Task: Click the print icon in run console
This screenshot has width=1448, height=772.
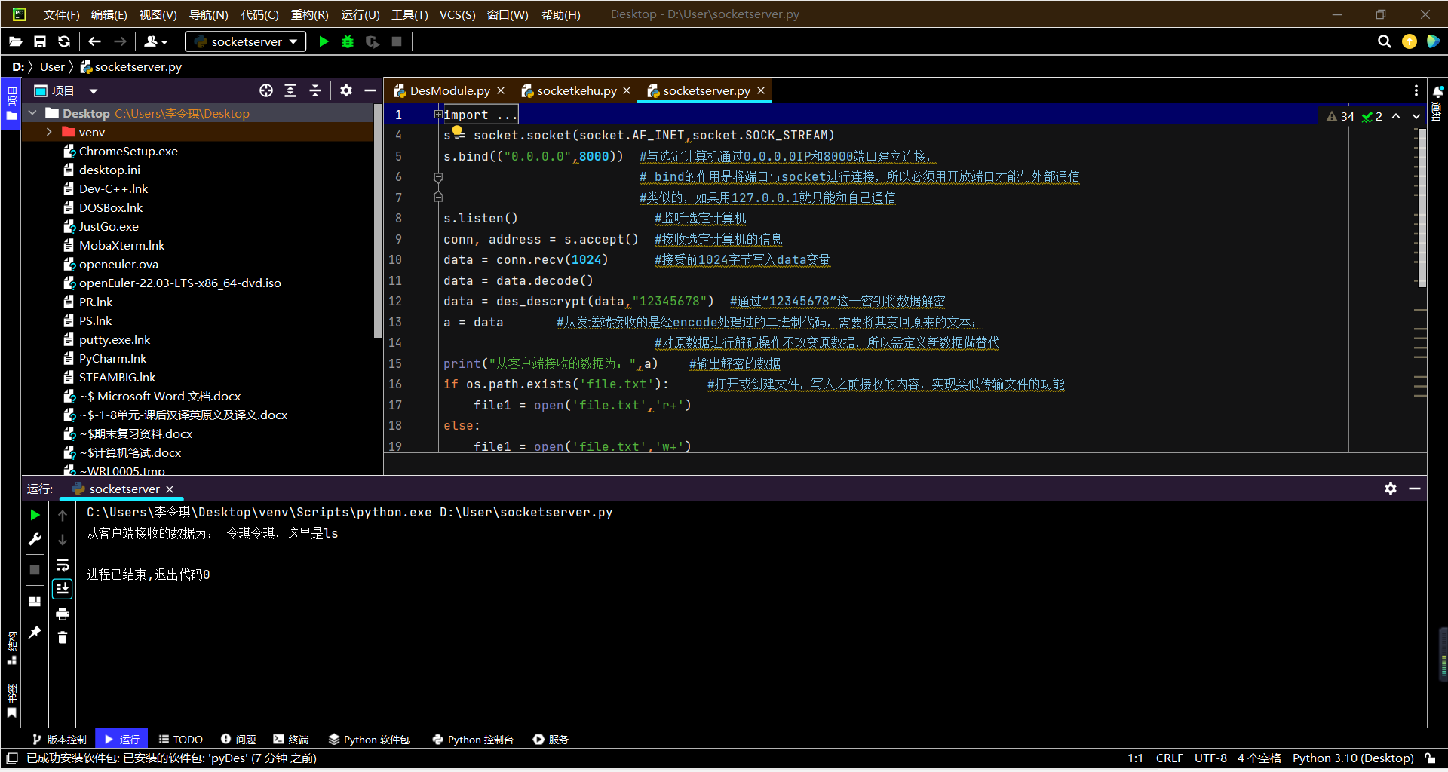Action: click(x=63, y=614)
